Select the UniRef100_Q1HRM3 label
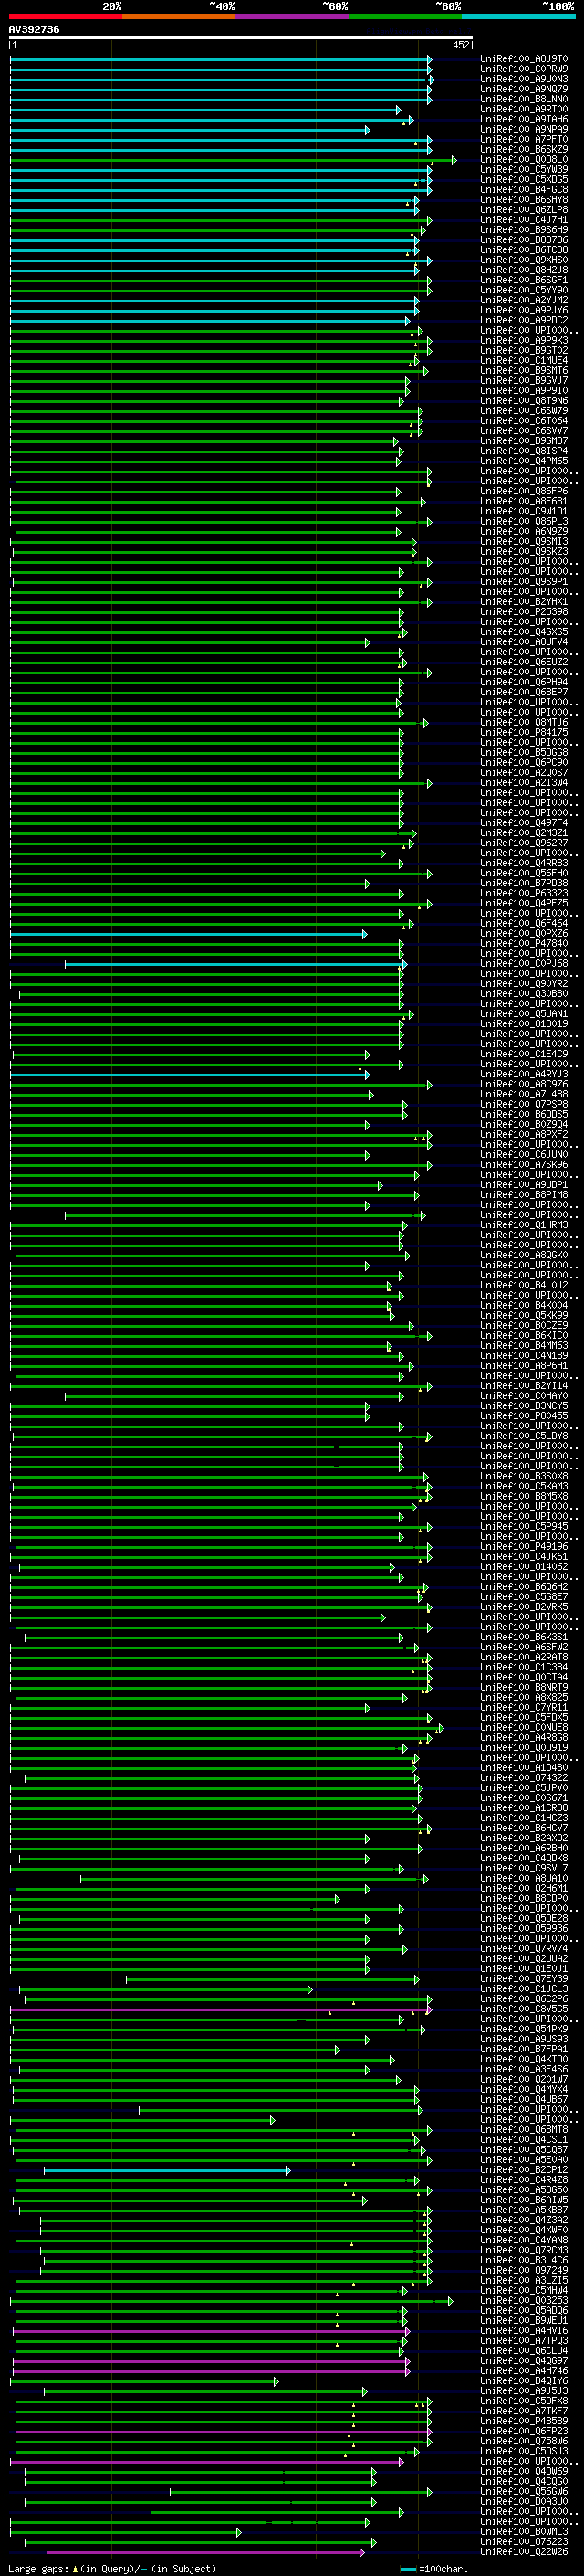This screenshot has width=584, height=2576. point(524,1225)
